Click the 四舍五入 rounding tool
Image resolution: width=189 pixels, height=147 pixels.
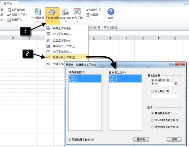point(15,20)
